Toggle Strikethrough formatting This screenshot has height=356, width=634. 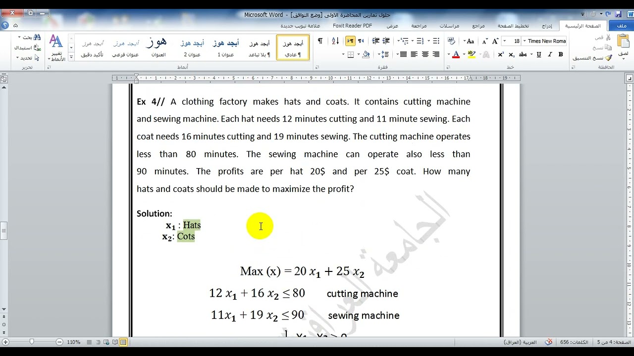523,54
